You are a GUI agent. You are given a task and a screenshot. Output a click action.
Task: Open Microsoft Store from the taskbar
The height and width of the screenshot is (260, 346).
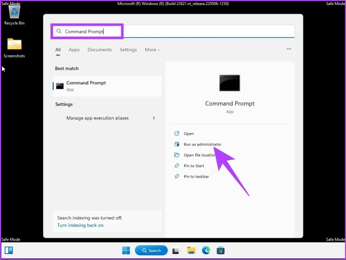pyautogui.click(x=220, y=250)
